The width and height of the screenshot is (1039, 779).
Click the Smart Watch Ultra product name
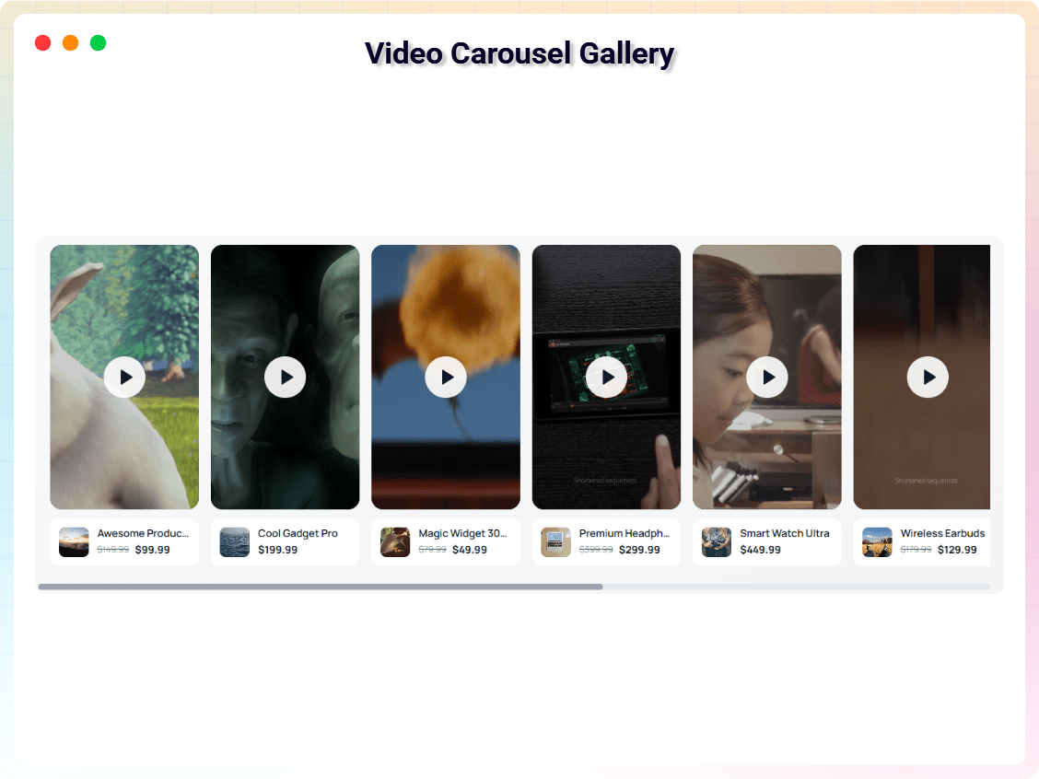[785, 533]
